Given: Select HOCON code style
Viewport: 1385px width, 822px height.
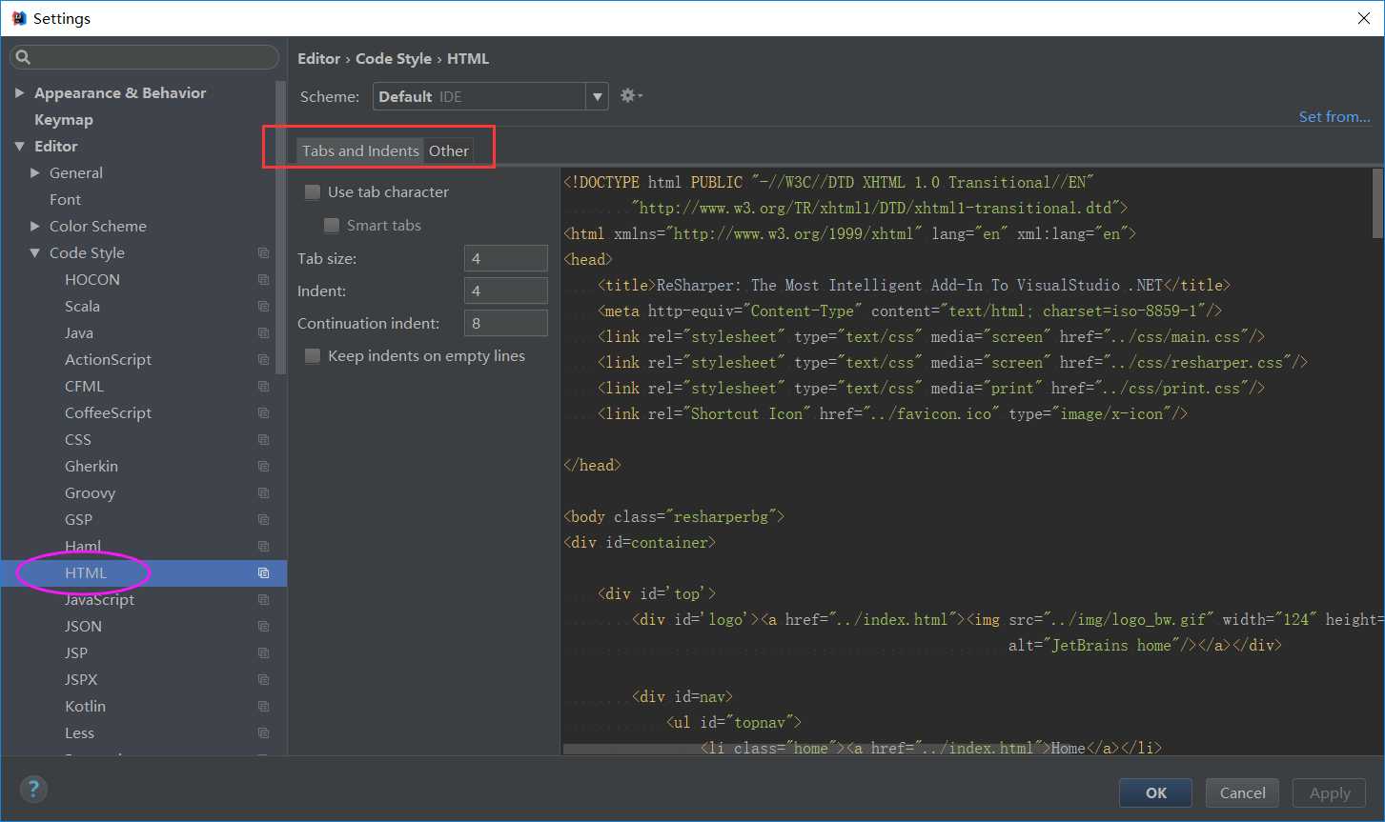Looking at the screenshot, I should click(x=92, y=279).
